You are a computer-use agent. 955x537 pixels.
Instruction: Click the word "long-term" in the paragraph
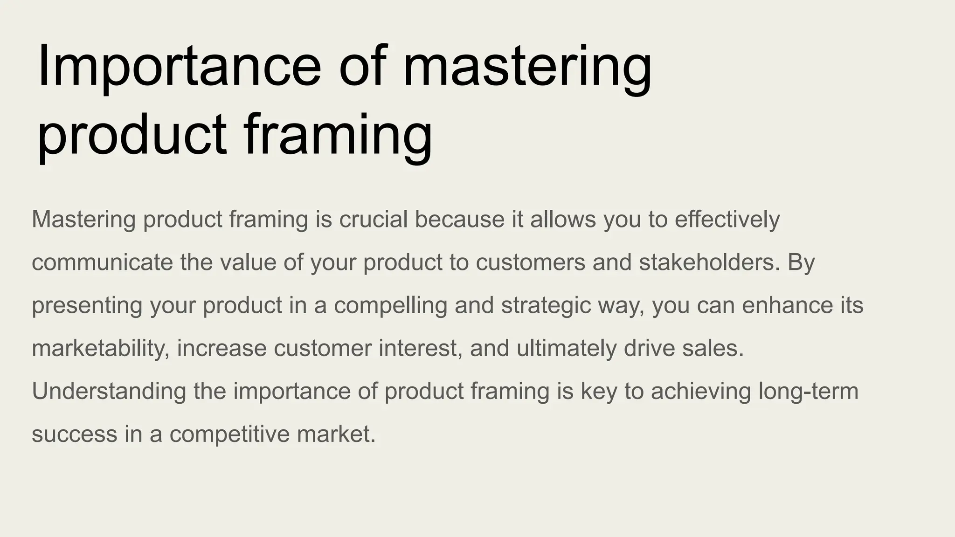tap(809, 392)
